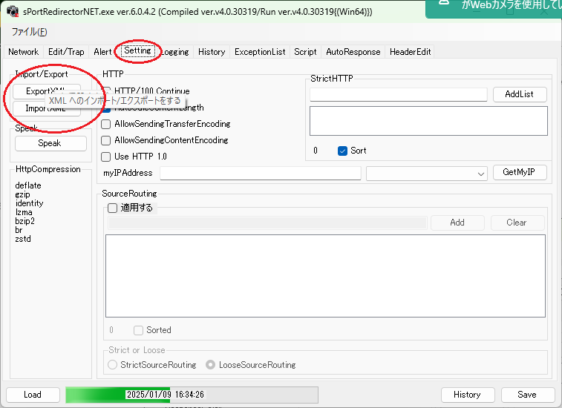Screen dimensions: 562x408
Task: Switch to the Edit/Trap tab
Action: 66,52
